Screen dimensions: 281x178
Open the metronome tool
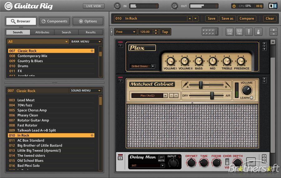[258, 32]
